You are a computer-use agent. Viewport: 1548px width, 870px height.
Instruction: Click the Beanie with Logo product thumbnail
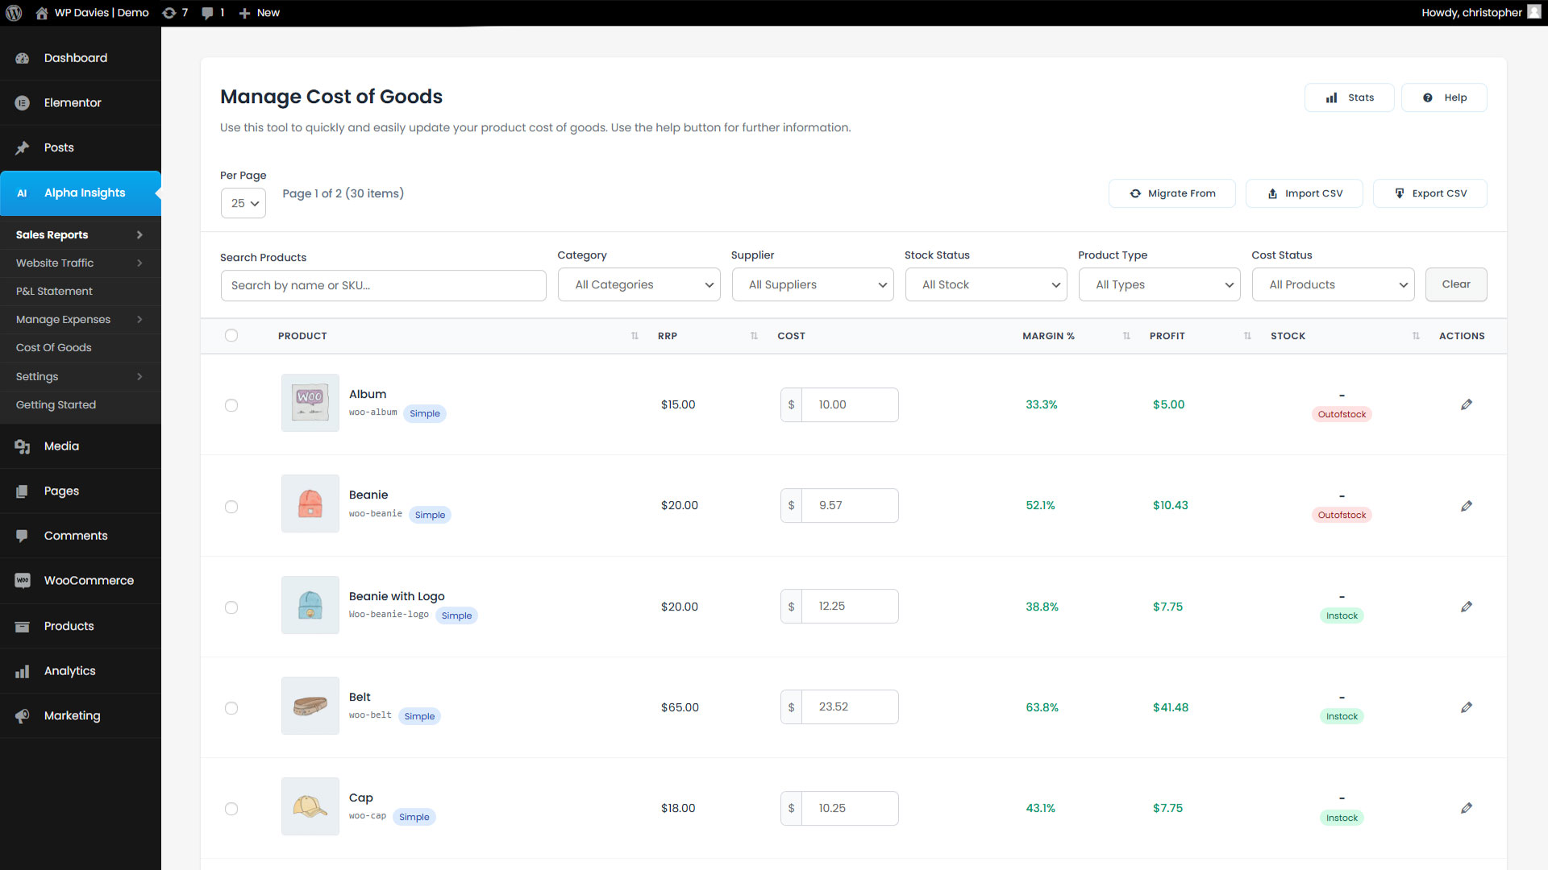310,605
